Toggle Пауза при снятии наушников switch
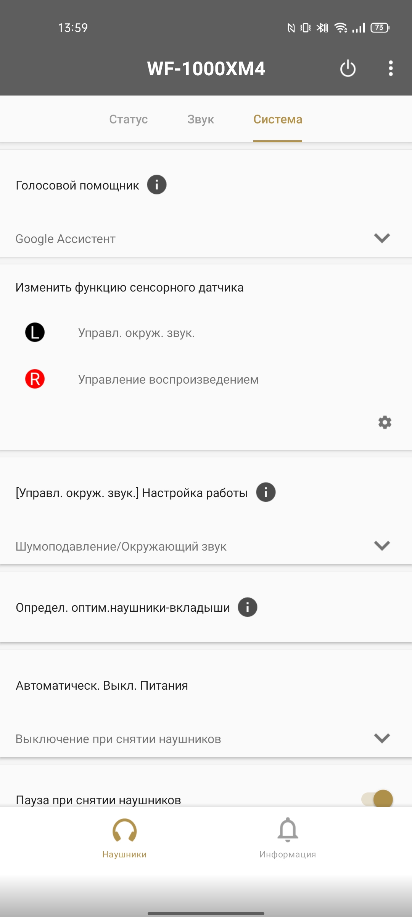412x917 pixels. tap(377, 799)
